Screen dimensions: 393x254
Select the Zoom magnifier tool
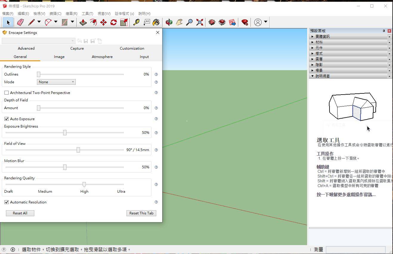tap(189, 22)
